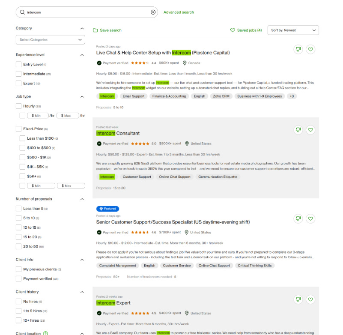Click the Saved jobs heart icon

click(x=233, y=30)
